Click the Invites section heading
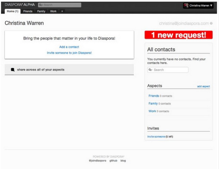 coord(153,128)
